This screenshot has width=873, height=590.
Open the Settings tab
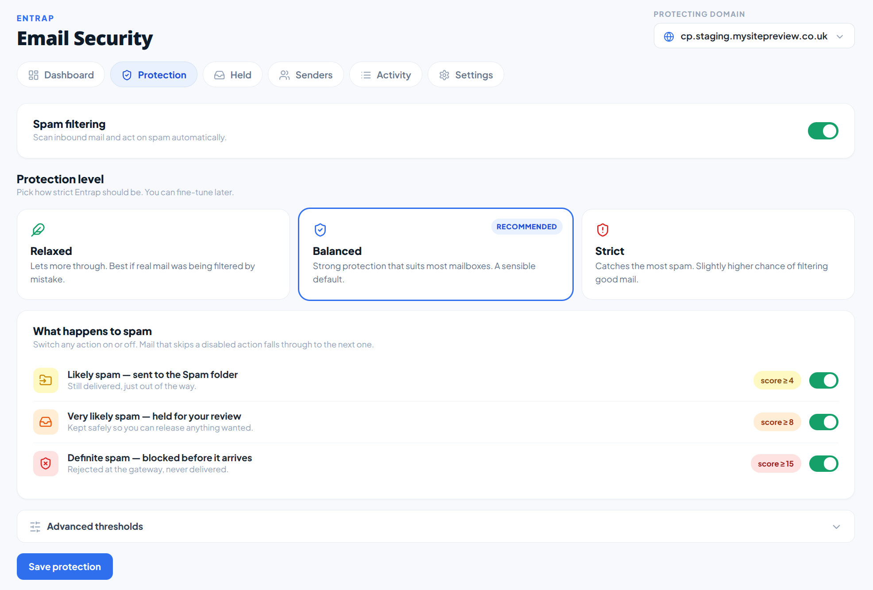[466, 75]
